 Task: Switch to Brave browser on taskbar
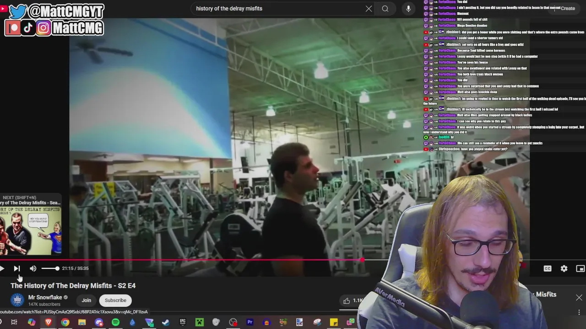(x=48, y=322)
